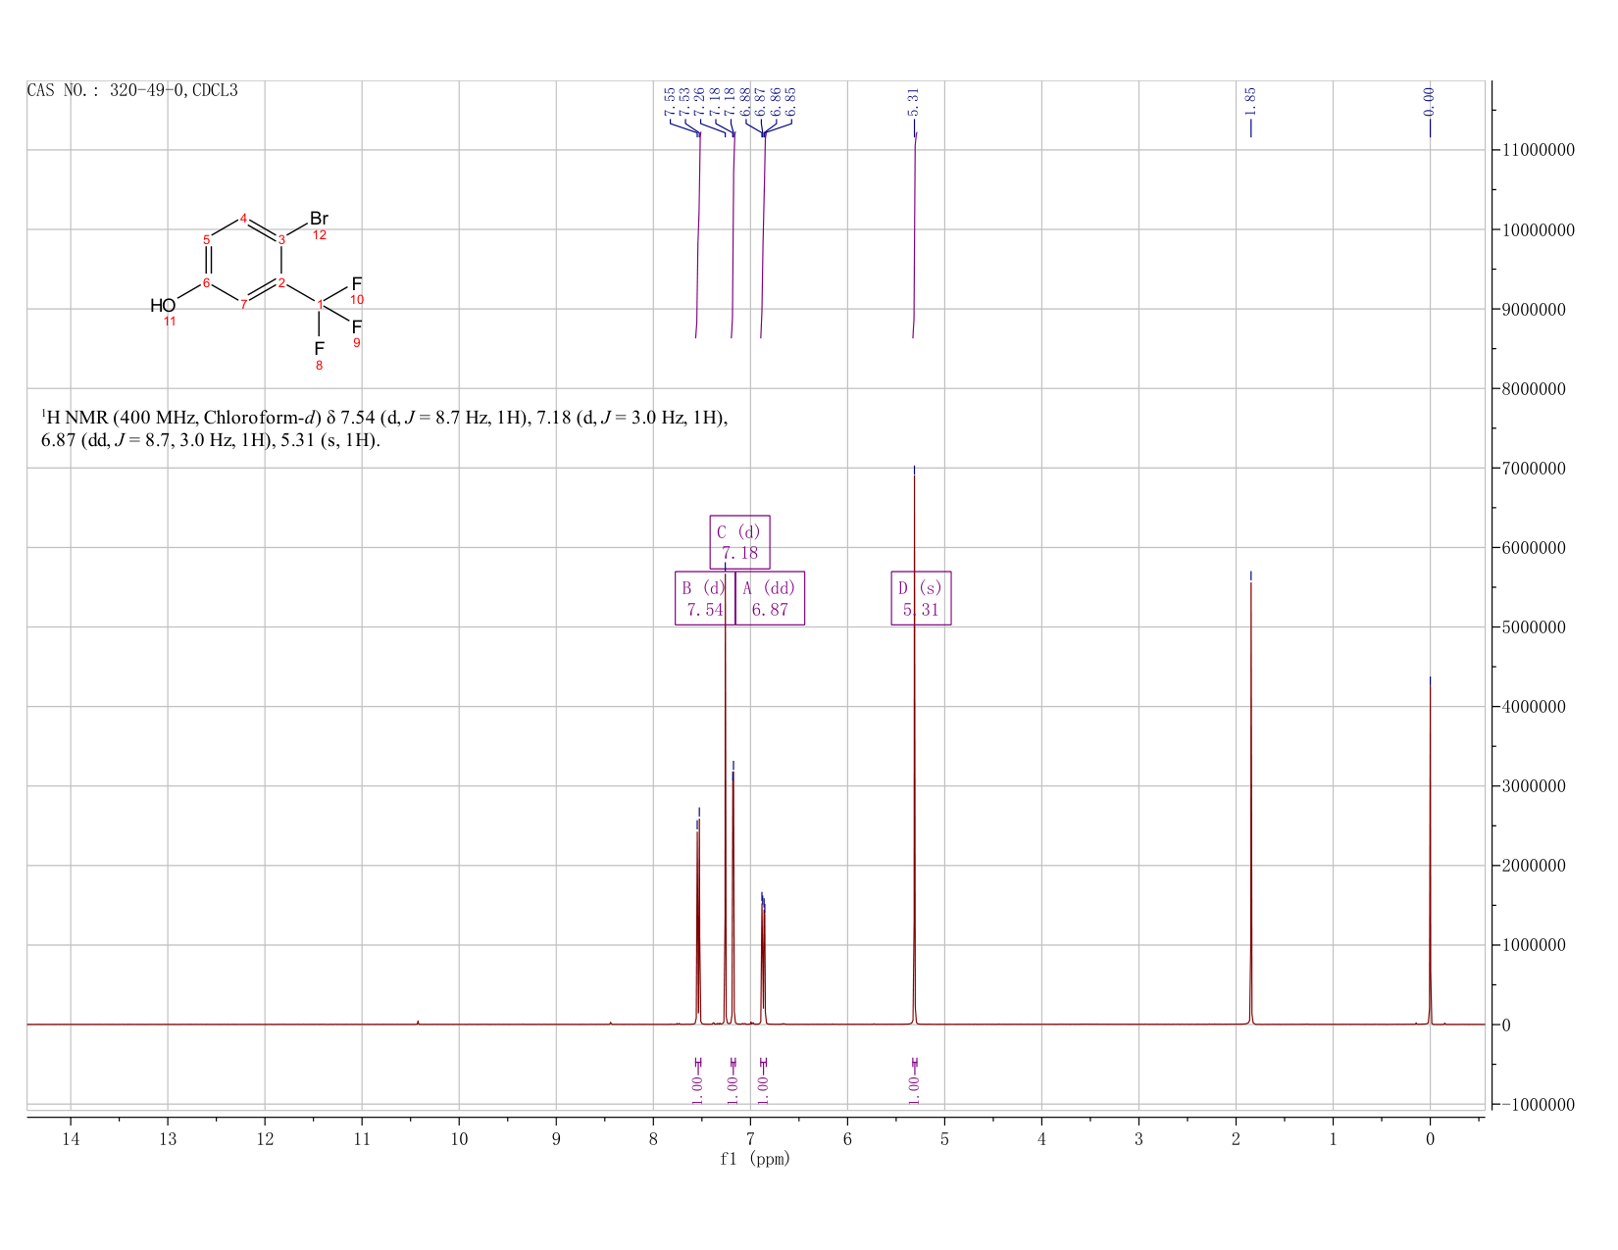This screenshot has height=1250, width=1618.
Task: Click the x-axis tick label 10
Action: (x=459, y=1138)
